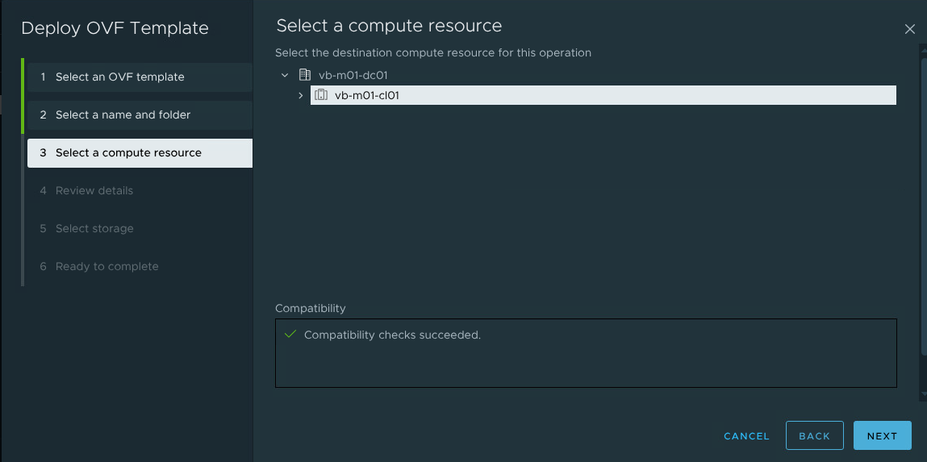The height and width of the screenshot is (462, 927).
Task: Click the wizard content vertical scrollbar
Action: (924, 207)
